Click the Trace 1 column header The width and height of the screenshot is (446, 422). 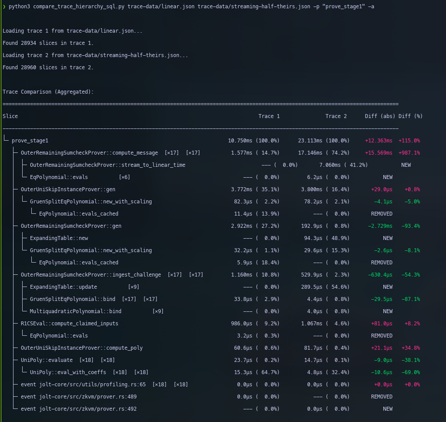pyautogui.click(x=269, y=116)
